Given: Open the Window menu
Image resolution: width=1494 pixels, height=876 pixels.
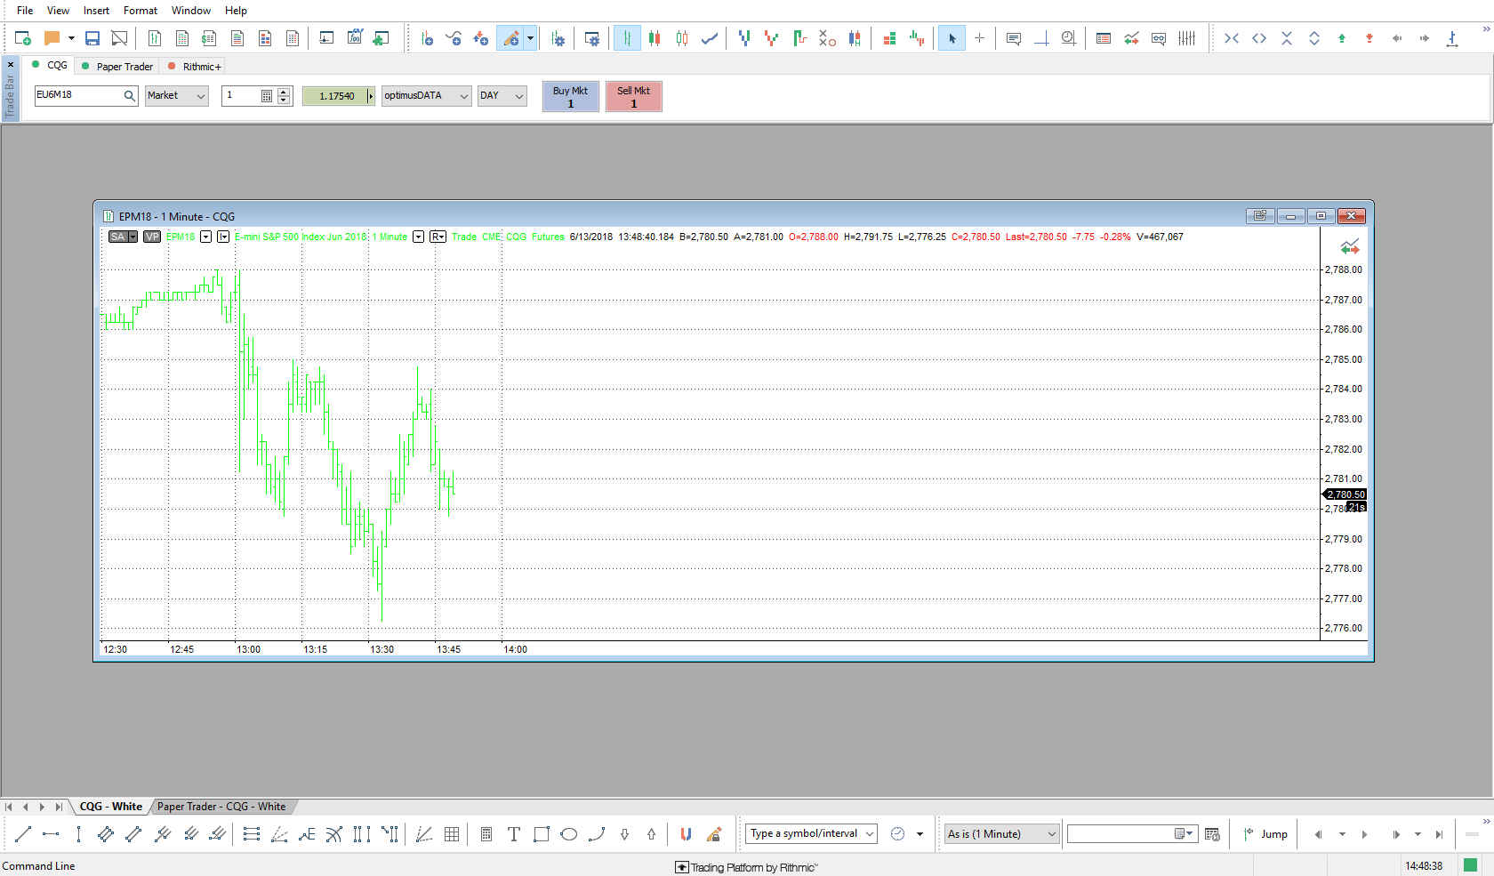Looking at the screenshot, I should [191, 11].
